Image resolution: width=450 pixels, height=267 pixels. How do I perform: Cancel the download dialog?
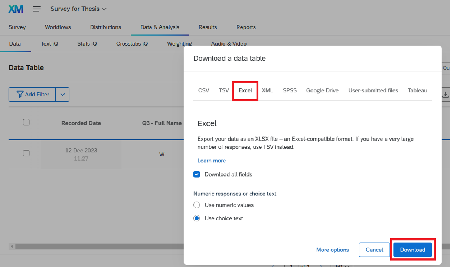(x=374, y=250)
